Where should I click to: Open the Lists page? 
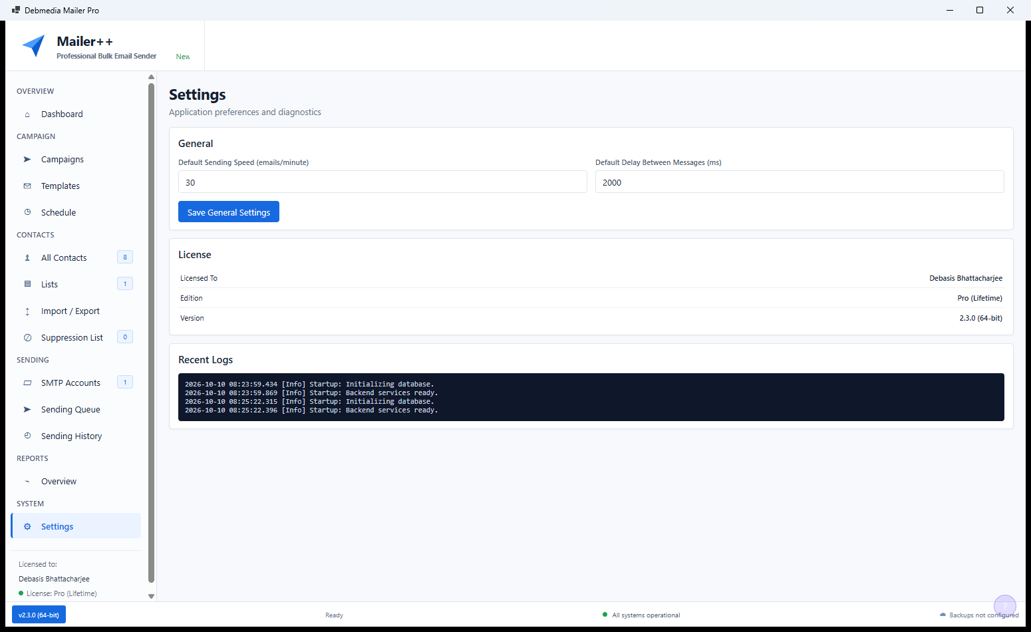(76, 285)
